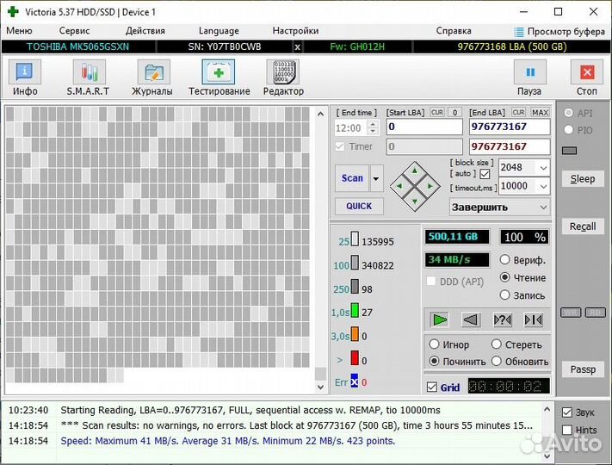The width and height of the screenshot is (612, 465).
Task: Click the orange 3,0s block indicator
Action: 355,334
